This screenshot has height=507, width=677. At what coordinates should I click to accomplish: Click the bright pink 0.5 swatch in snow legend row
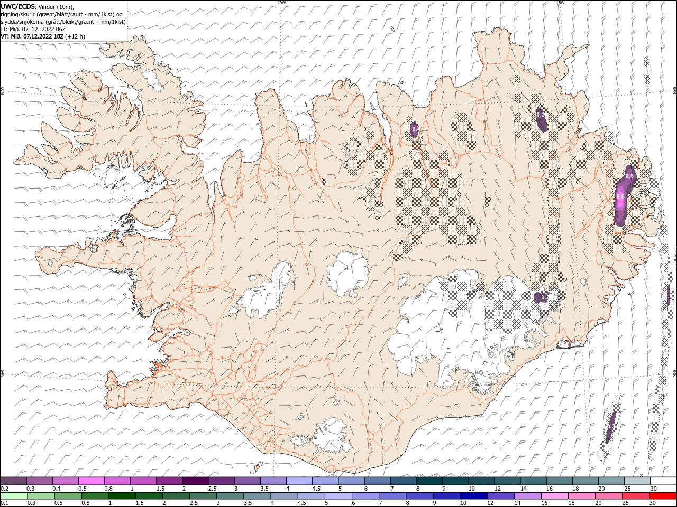point(92,481)
